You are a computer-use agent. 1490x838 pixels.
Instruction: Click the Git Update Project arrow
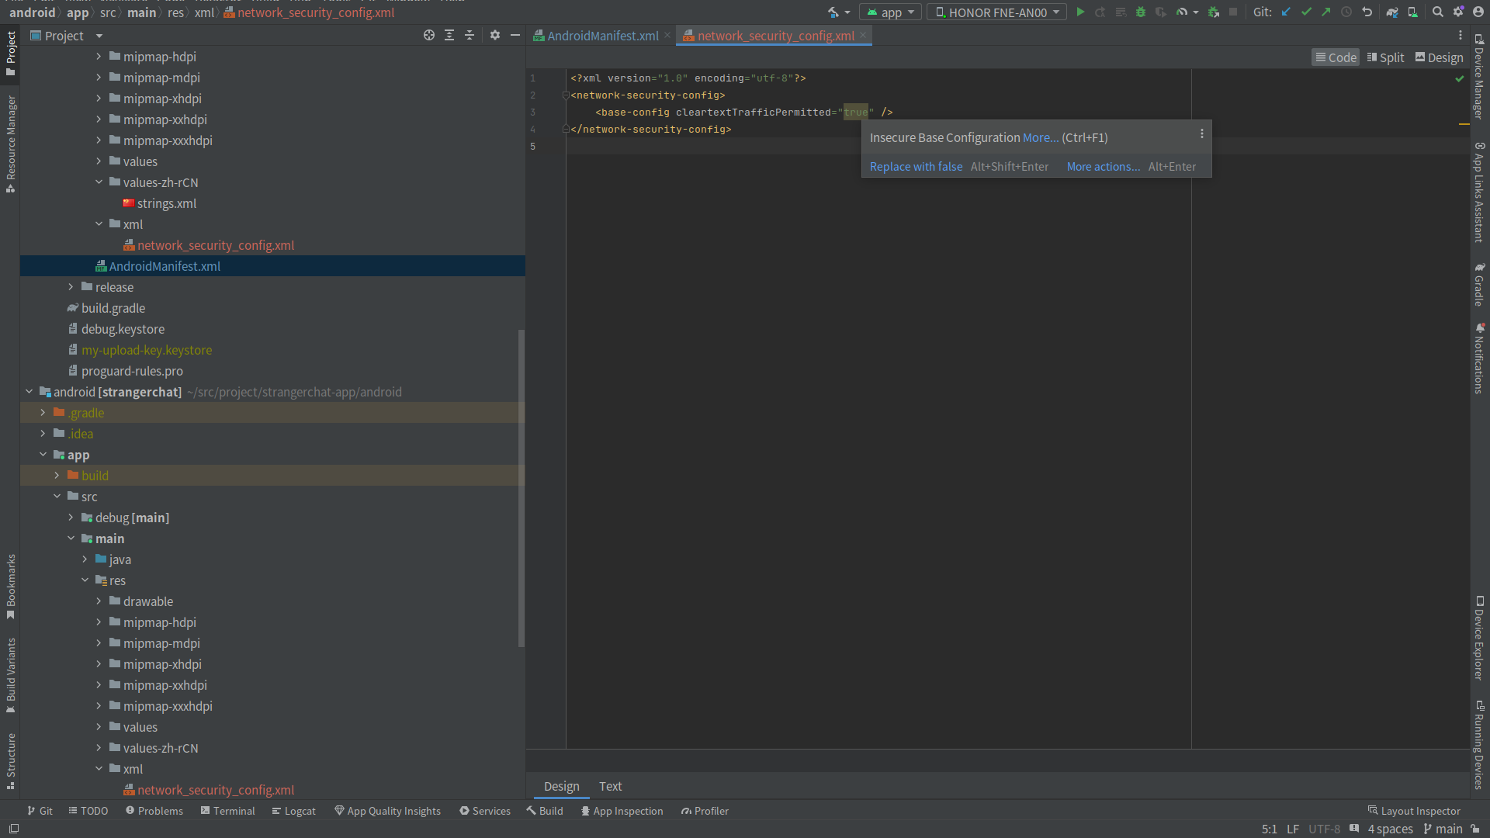coord(1286,12)
